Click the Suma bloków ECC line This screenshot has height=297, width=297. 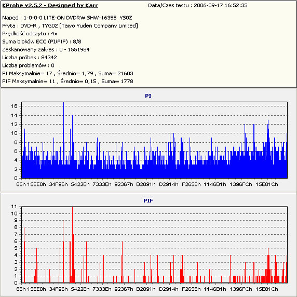(42, 42)
